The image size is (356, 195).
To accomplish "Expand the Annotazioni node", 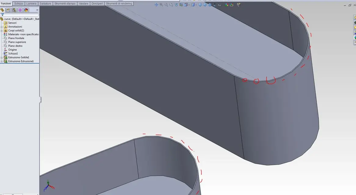I will (x=2, y=27).
